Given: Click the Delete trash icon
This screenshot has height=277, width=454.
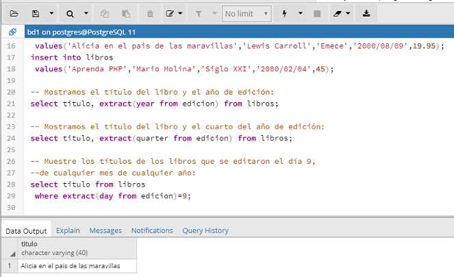Looking at the screenshot, I should pyautogui.click(x=150, y=13).
